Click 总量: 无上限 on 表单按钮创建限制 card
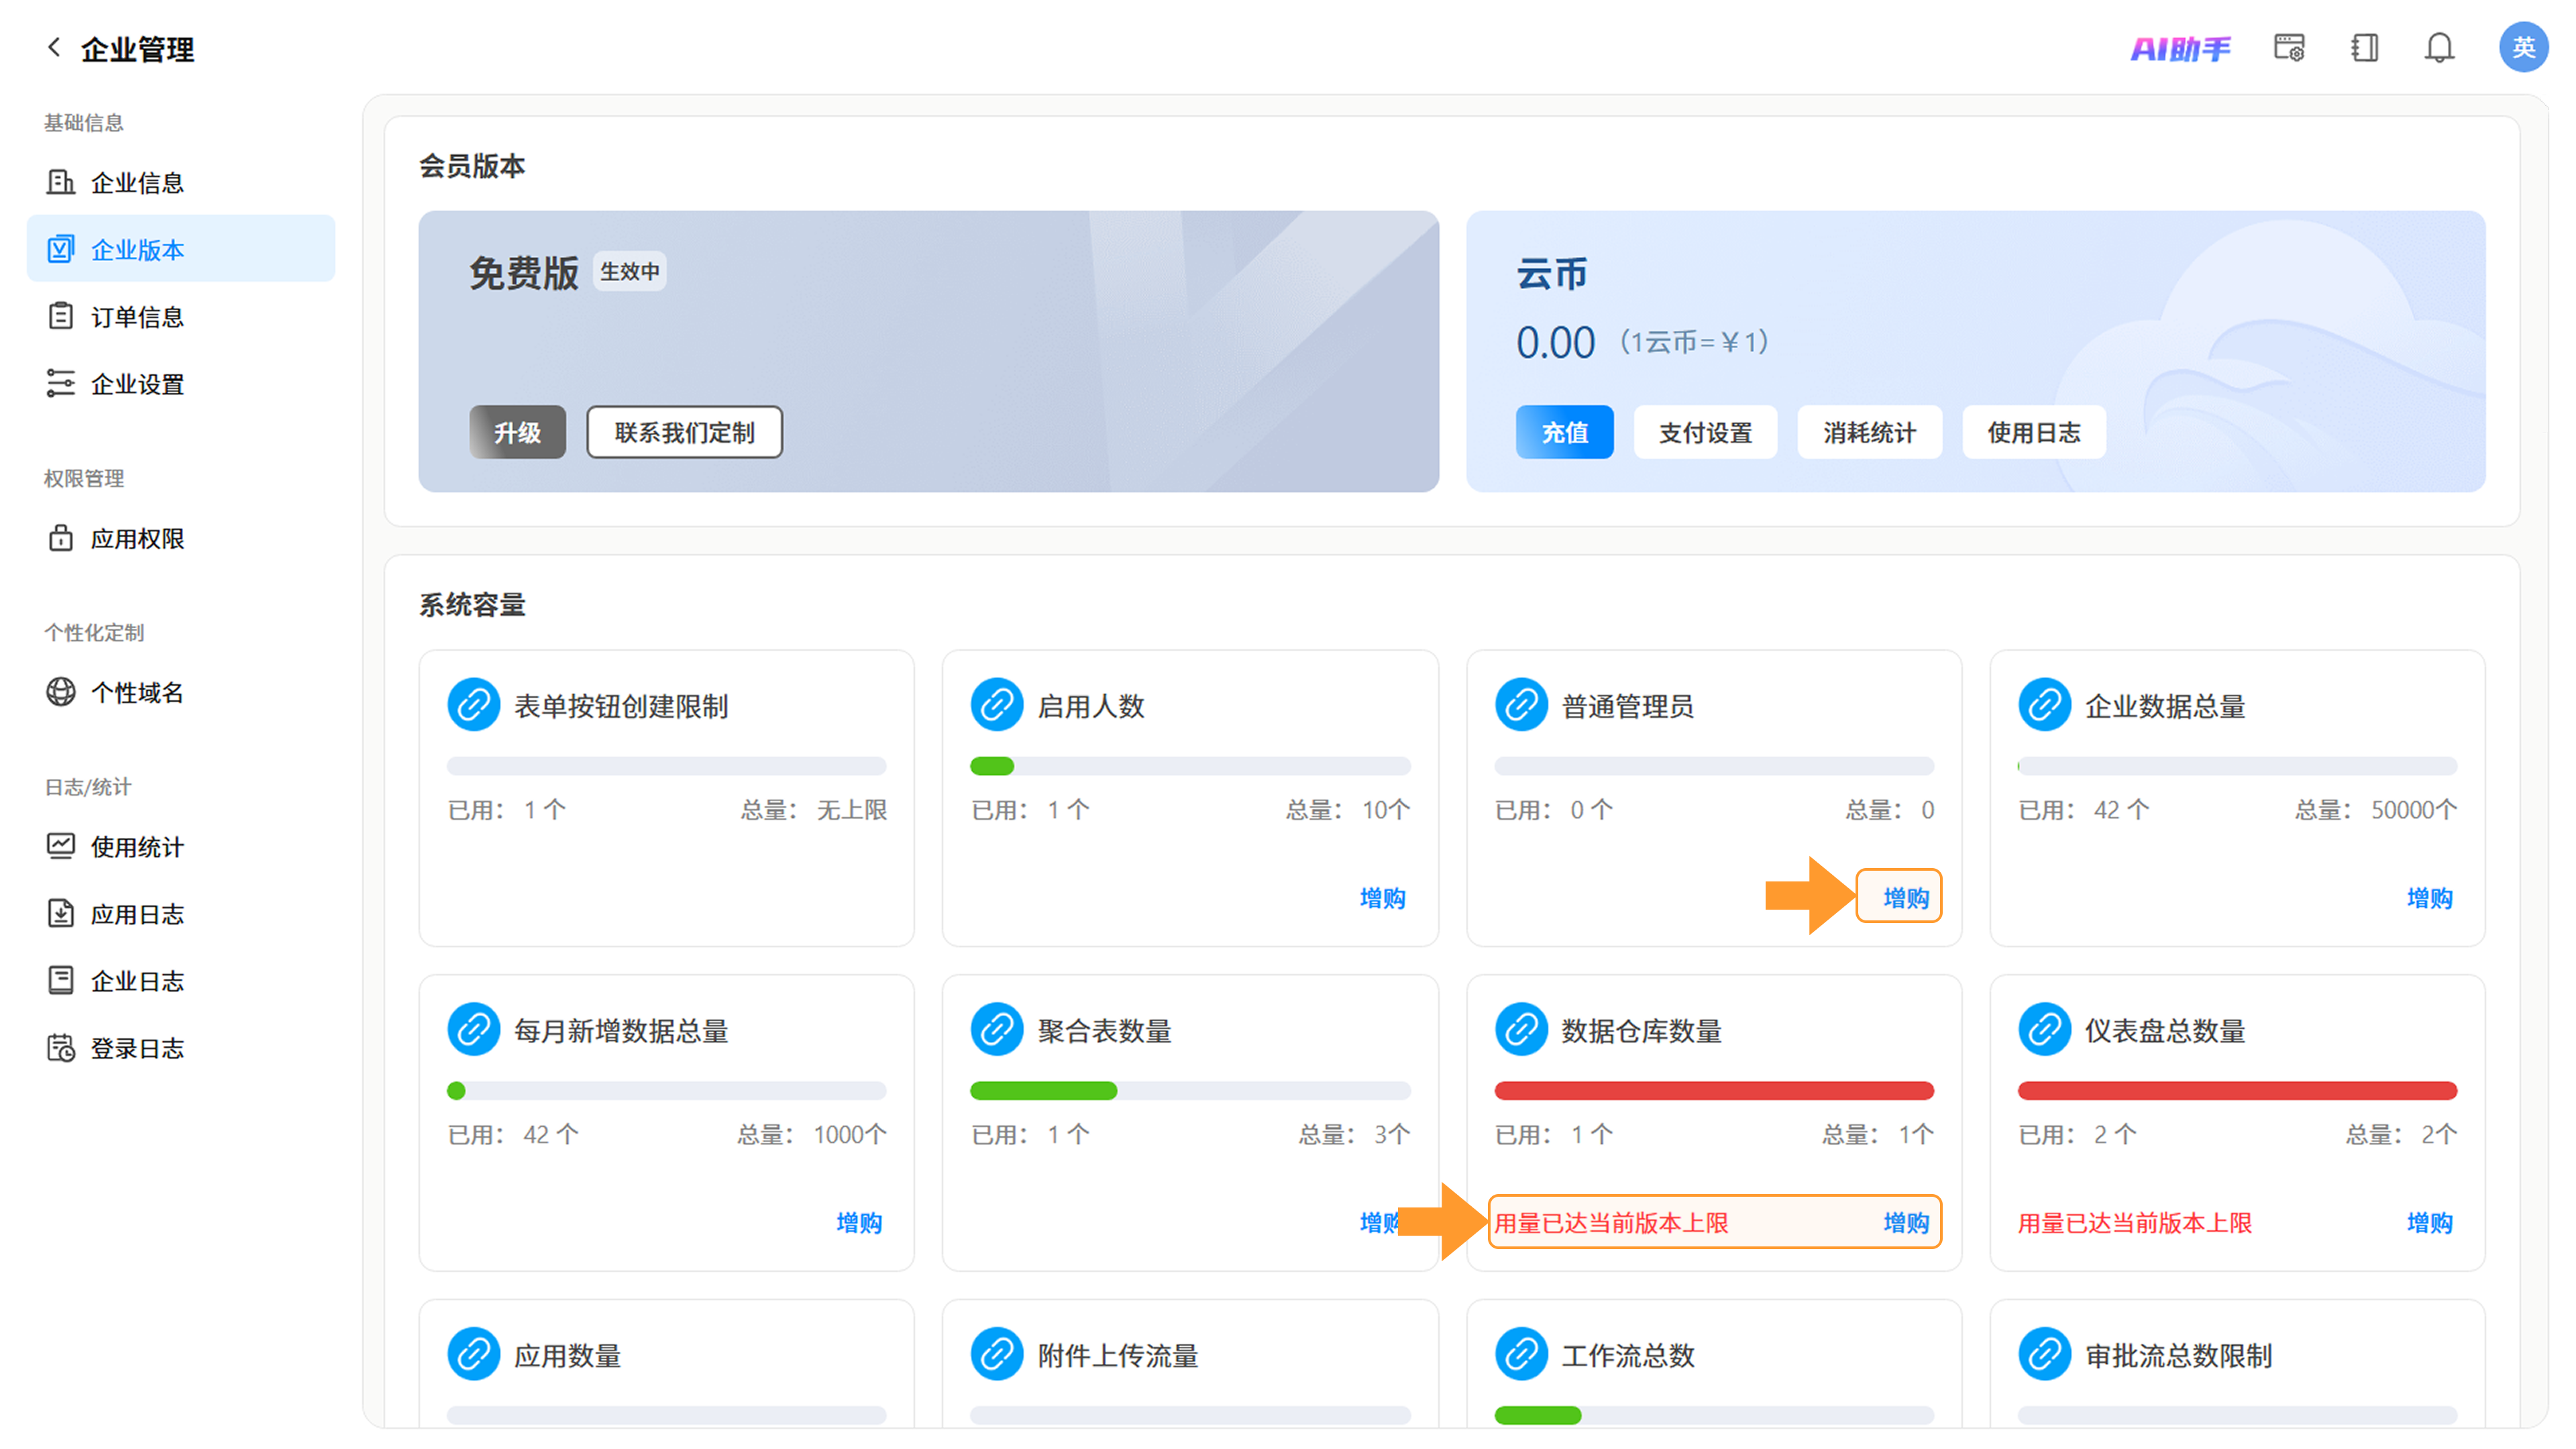The image size is (2576, 1449). pos(813,809)
